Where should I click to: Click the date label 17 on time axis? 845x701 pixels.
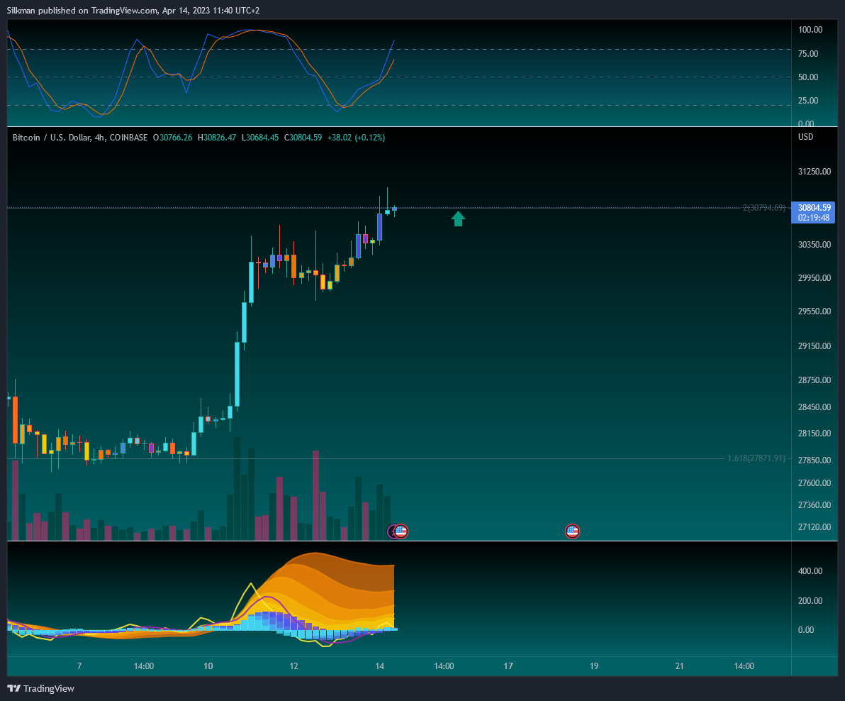click(x=508, y=666)
